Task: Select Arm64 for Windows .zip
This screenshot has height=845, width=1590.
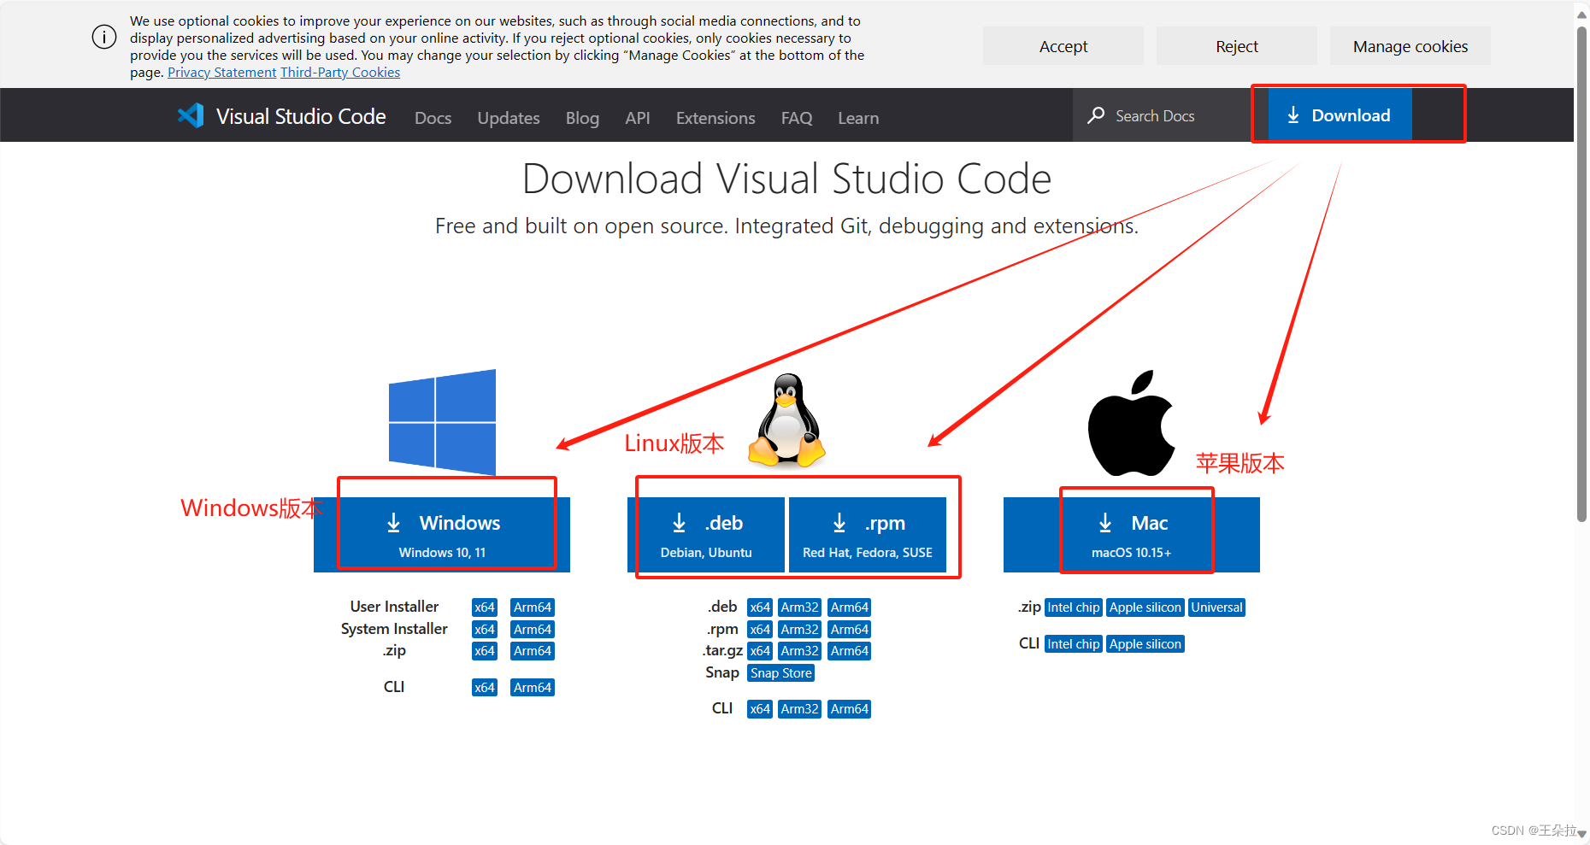Action: point(533,651)
